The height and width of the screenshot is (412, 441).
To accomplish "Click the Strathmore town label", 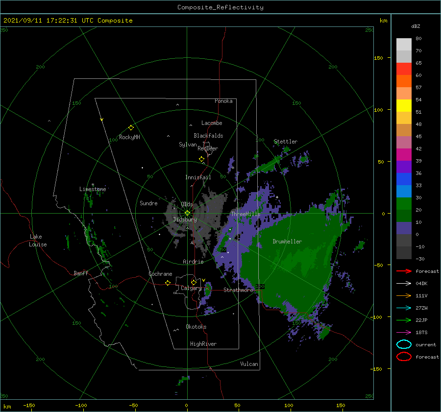I will pos(238,290).
